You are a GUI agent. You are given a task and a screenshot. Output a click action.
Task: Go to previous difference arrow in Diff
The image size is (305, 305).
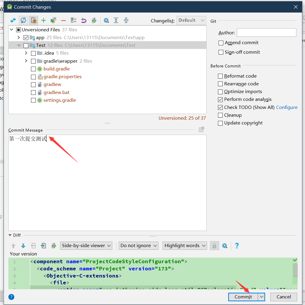point(13,246)
